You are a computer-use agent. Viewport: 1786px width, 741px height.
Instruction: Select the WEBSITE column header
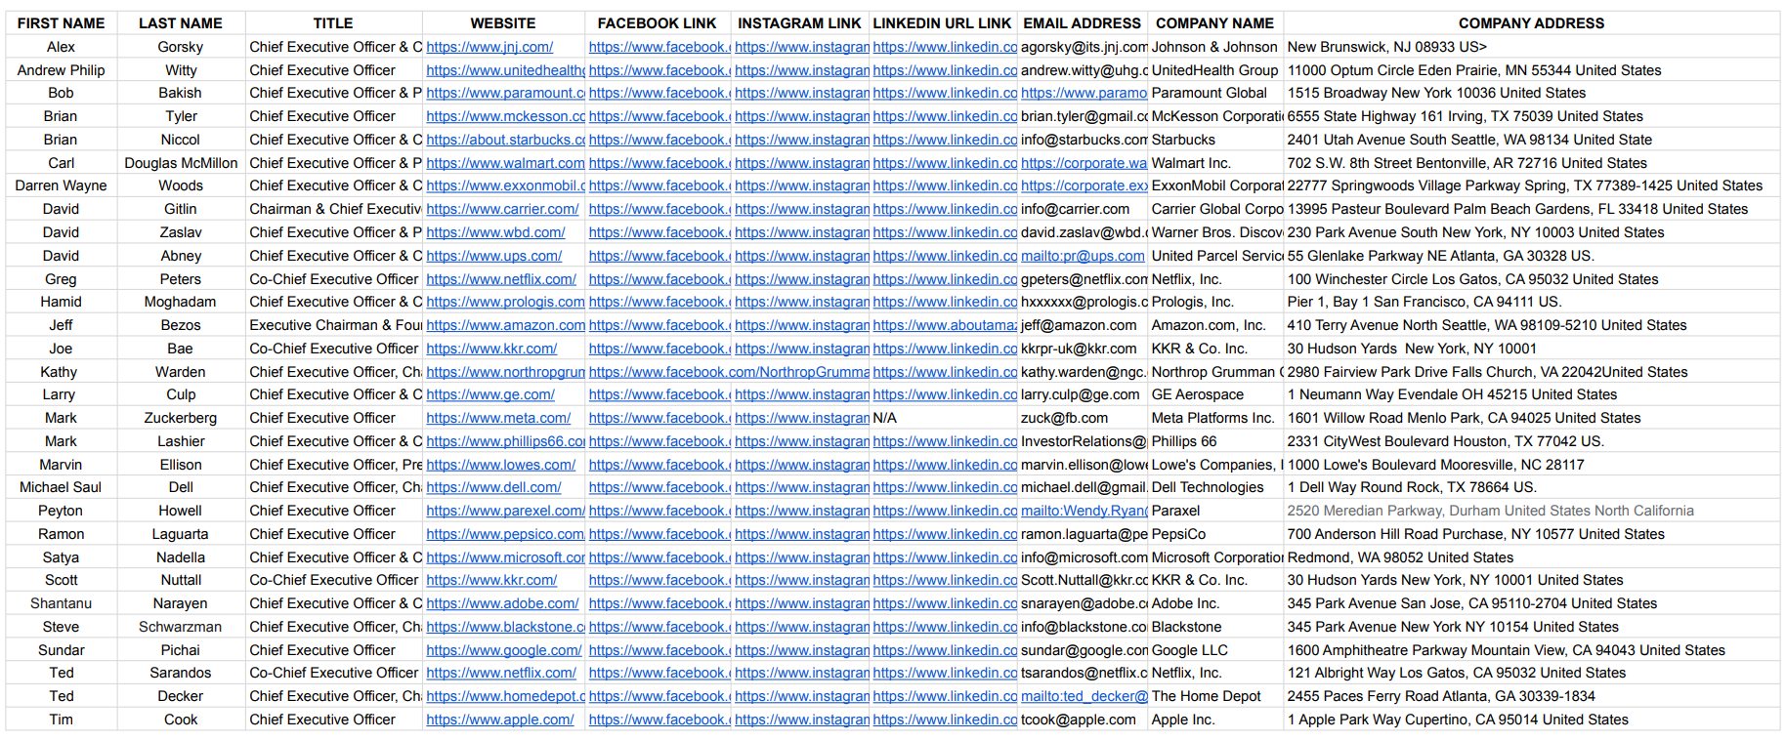(x=503, y=23)
